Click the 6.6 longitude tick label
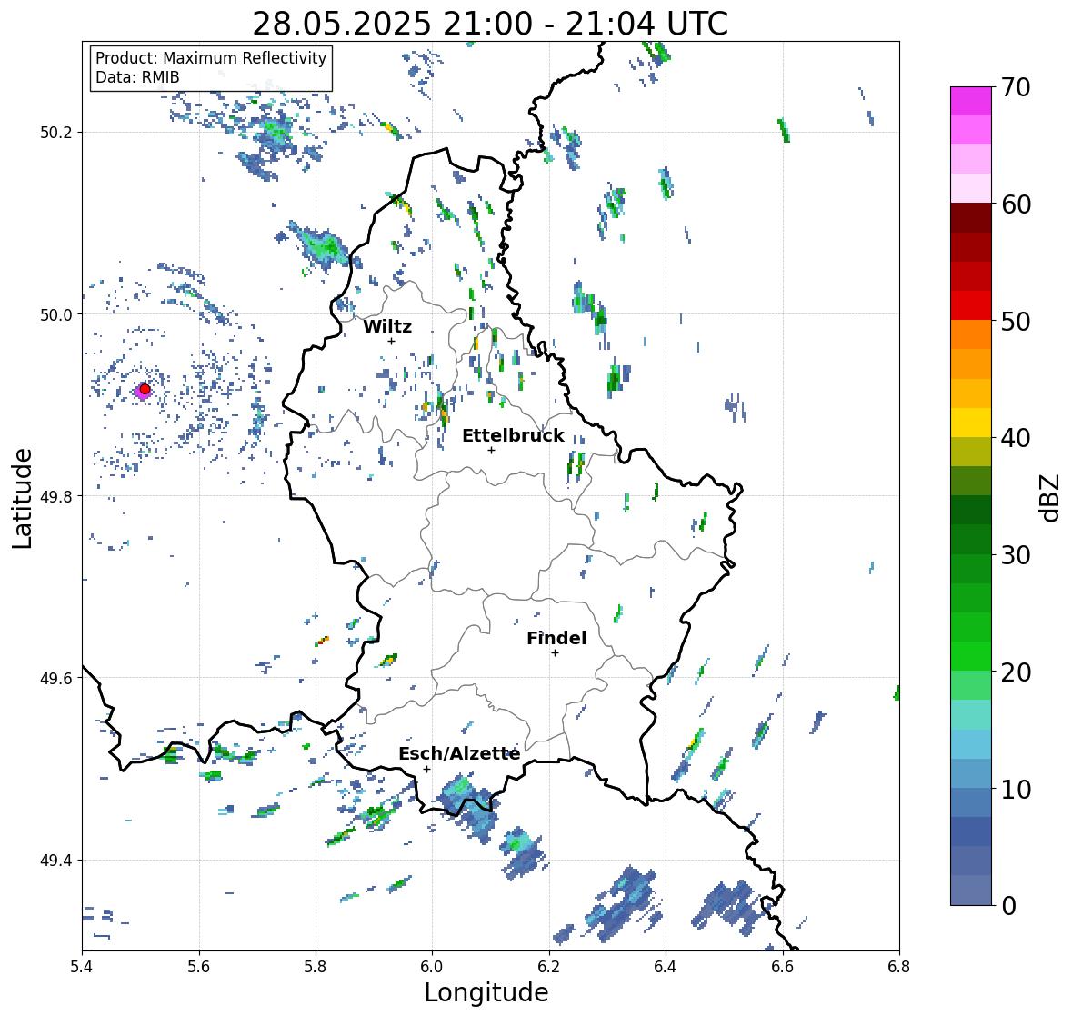Image resolution: width=1072 pixels, height=1015 pixels. click(x=783, y=966)
